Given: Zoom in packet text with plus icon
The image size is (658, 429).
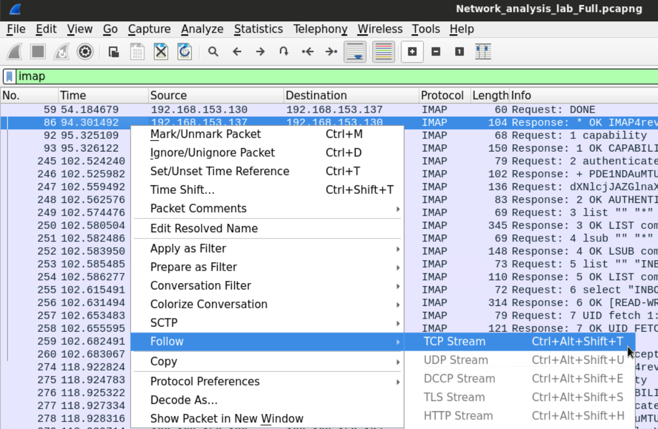Looking at the screenshot, I should point(412,52).
